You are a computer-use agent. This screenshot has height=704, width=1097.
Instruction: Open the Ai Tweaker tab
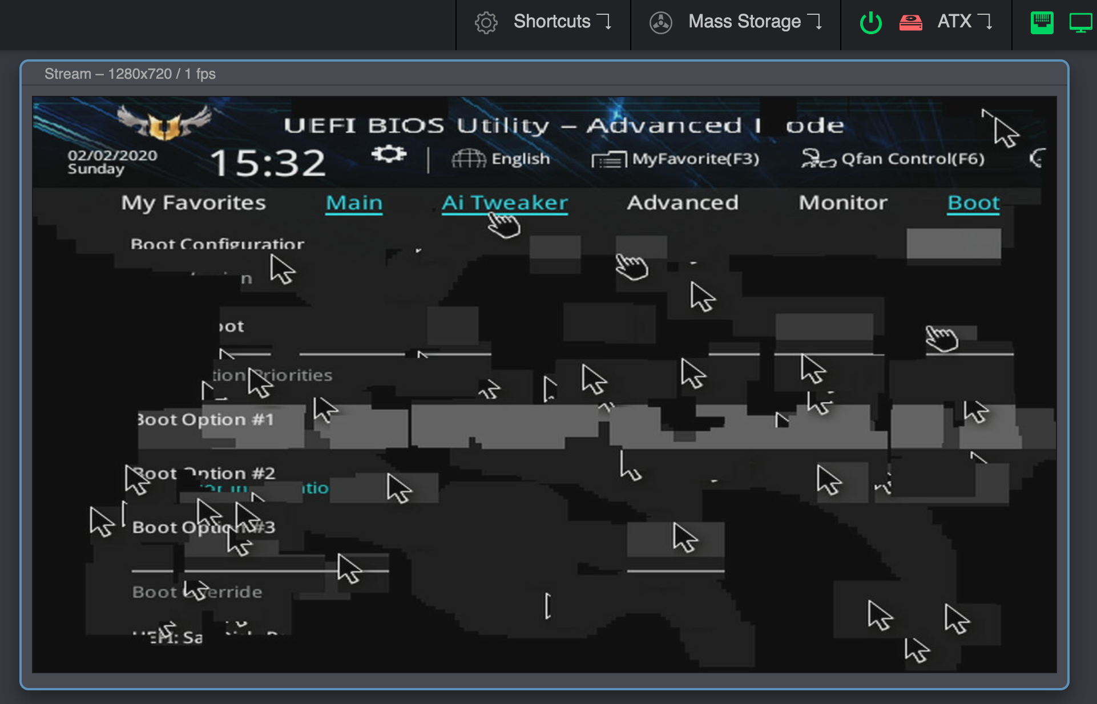pyautogui.click(x=505, y=203)
